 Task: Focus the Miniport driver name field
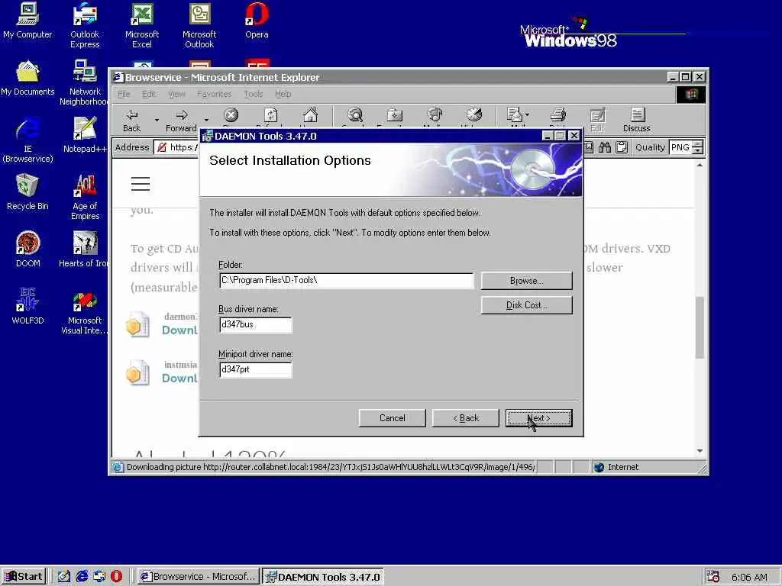(255, 370)
